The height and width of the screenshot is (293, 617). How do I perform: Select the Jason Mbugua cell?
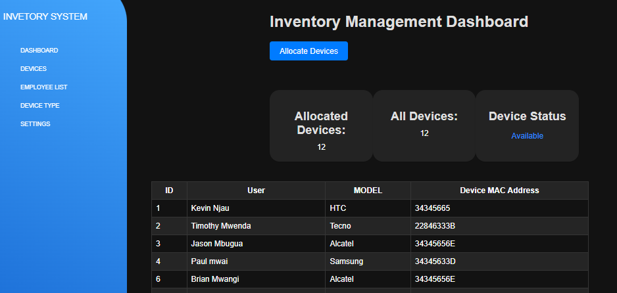pos(256,244)
